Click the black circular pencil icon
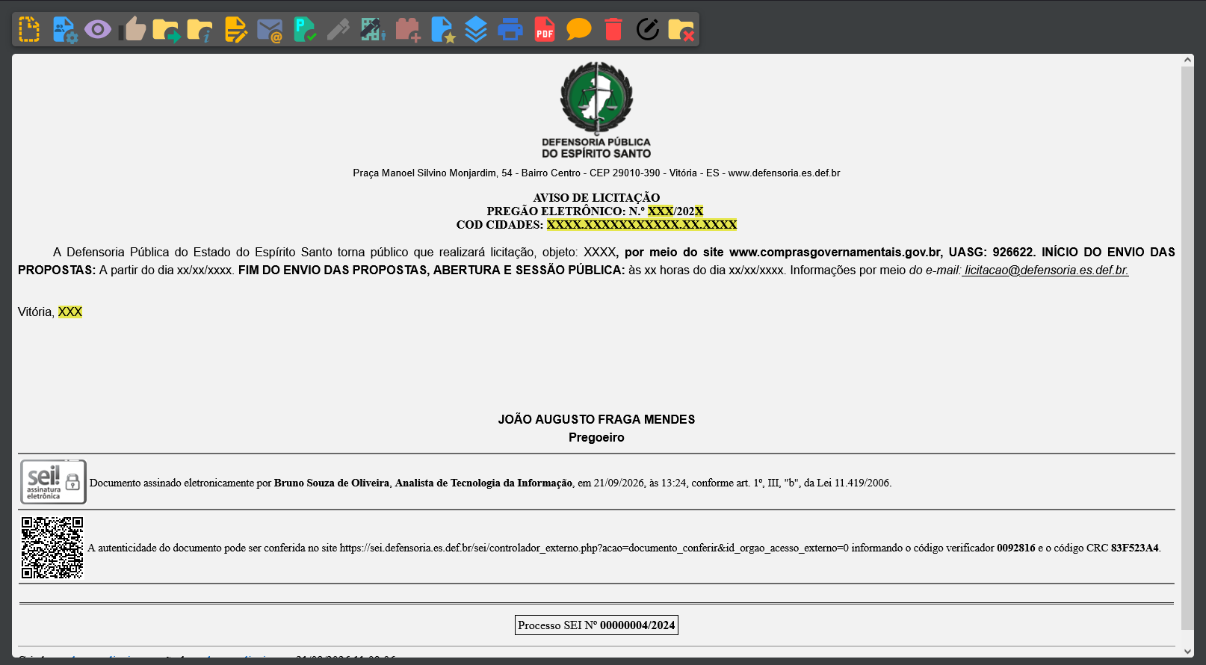1206x665 pixels. tap(648, 29)
